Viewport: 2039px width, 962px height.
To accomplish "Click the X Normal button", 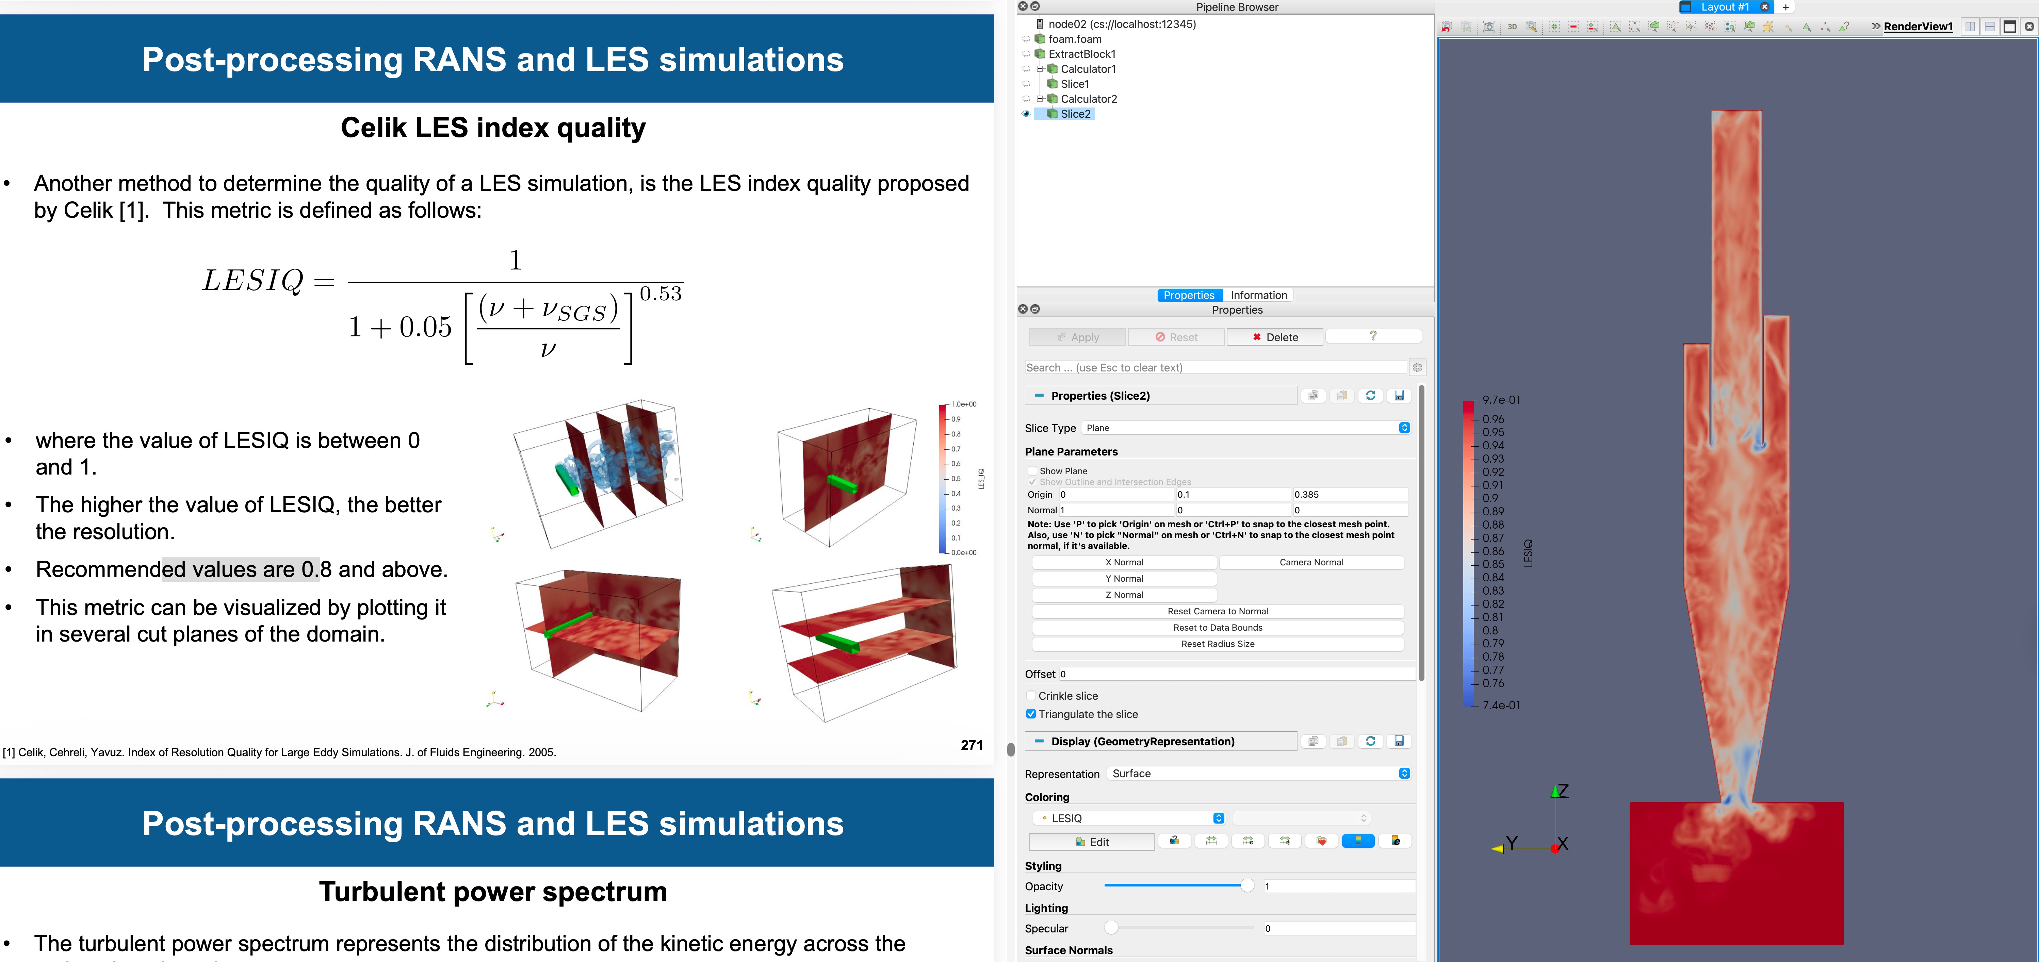I will coord(1124,563).
